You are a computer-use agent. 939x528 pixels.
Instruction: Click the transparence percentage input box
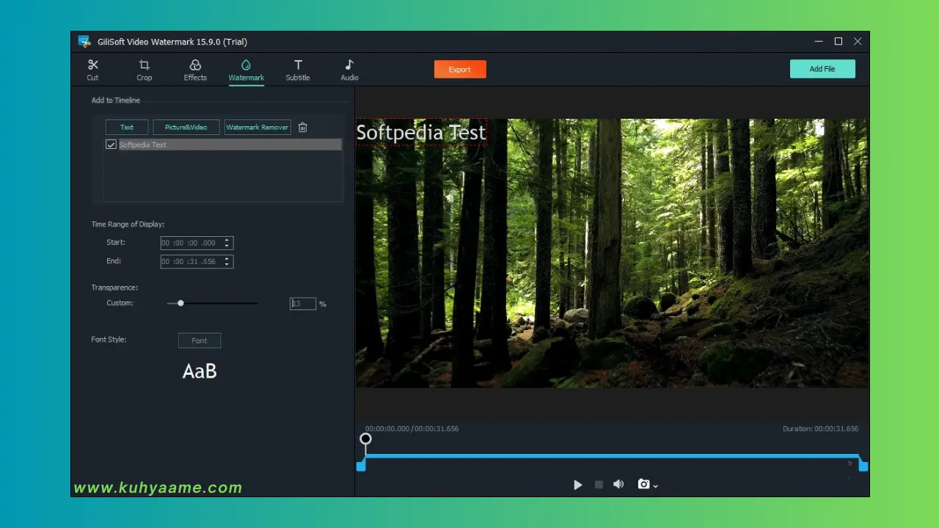(x=303, y=304)
